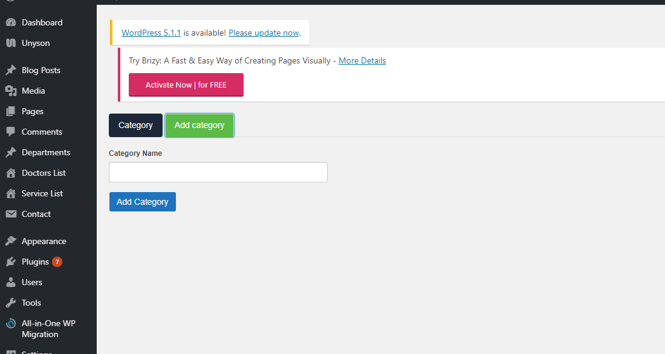Open the Contact menu item
The width and height of the screenshot is (665, 354).
pyautogui.click(x=36, y=214)
